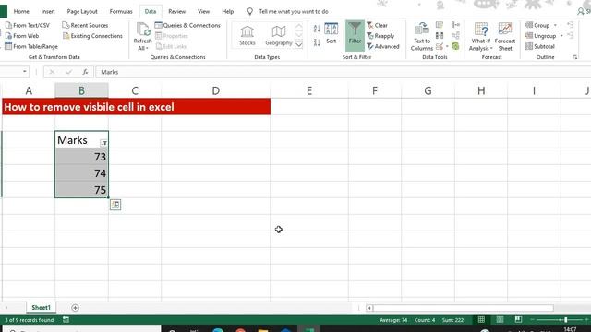
Task: Click the Ungroup button
Action: point(541,36)
